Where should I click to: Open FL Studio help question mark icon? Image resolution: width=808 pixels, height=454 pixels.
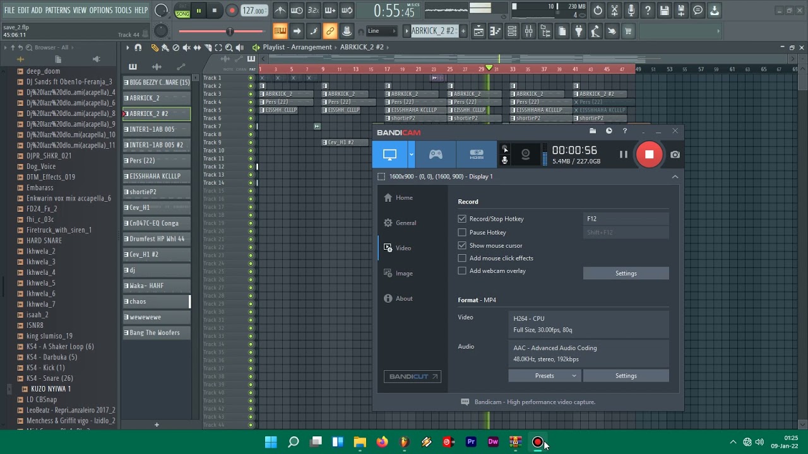coord(648,11)
